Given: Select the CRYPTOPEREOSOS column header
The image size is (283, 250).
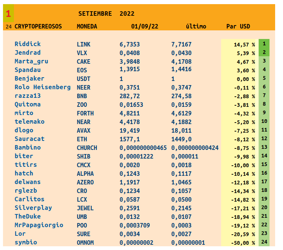Looking at the screenshot, I should click(38, 27).
